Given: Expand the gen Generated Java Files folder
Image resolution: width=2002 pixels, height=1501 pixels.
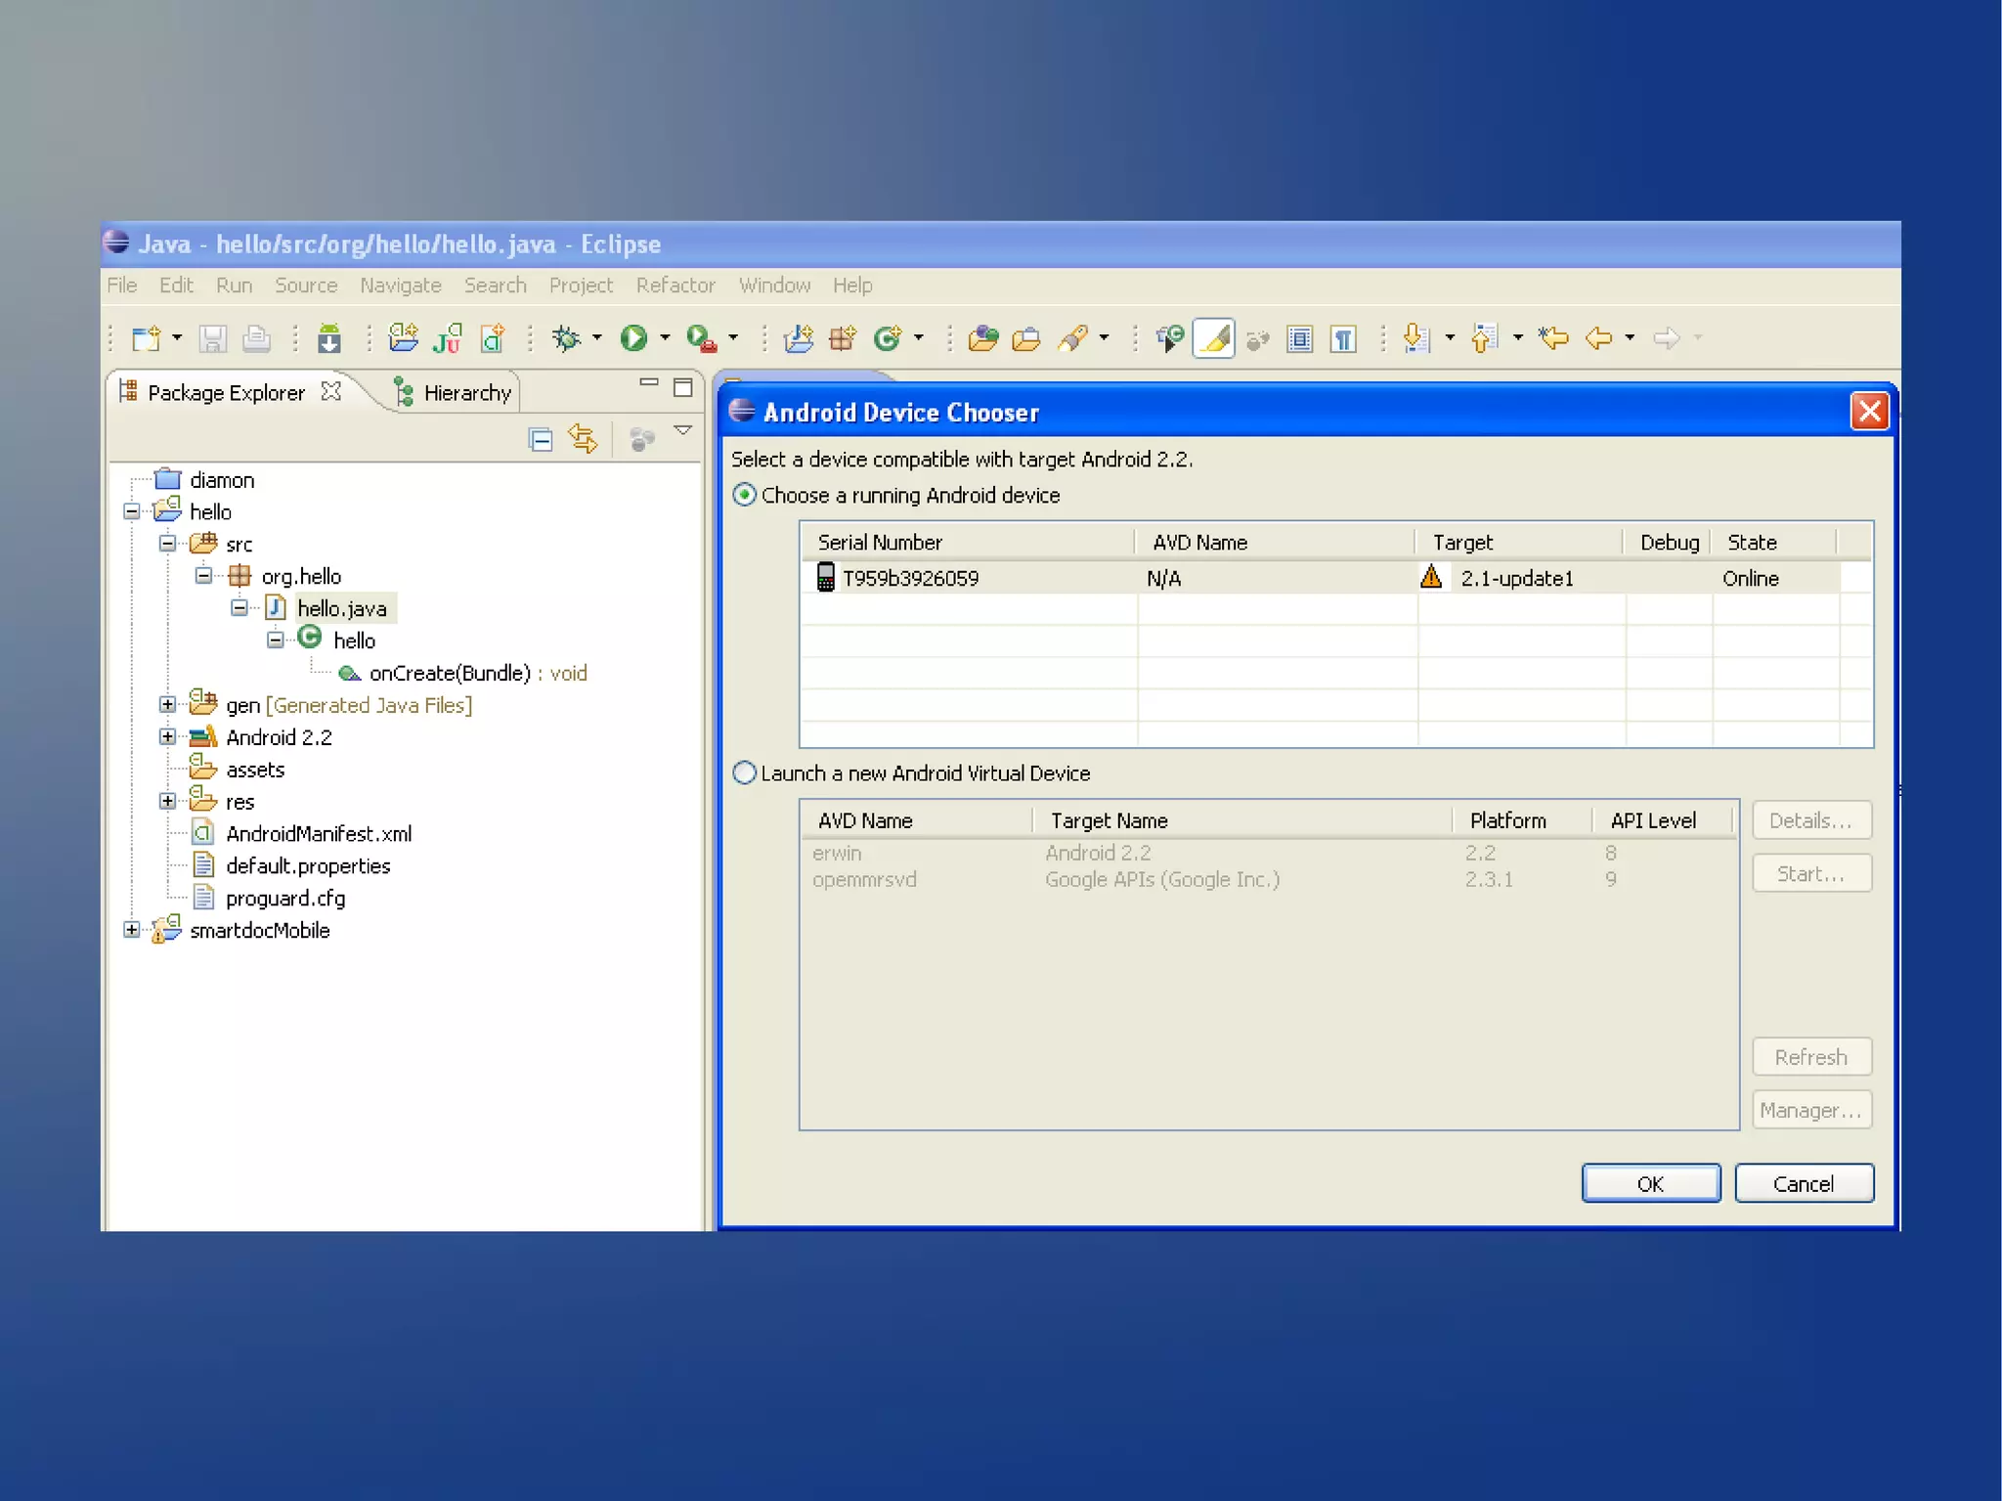Looking at the screenshot, I should pyautogui.click(x=167, y=705).
